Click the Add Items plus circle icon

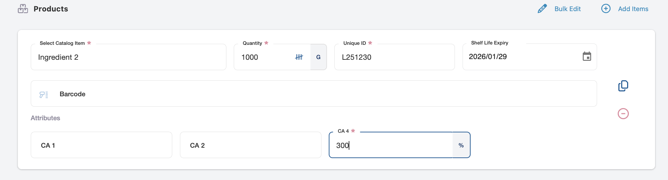pos(605,9)
